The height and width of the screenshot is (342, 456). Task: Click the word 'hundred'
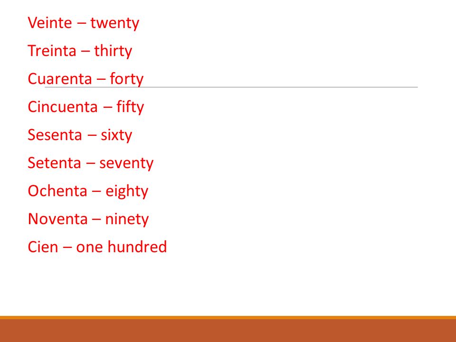coord(137,247)
